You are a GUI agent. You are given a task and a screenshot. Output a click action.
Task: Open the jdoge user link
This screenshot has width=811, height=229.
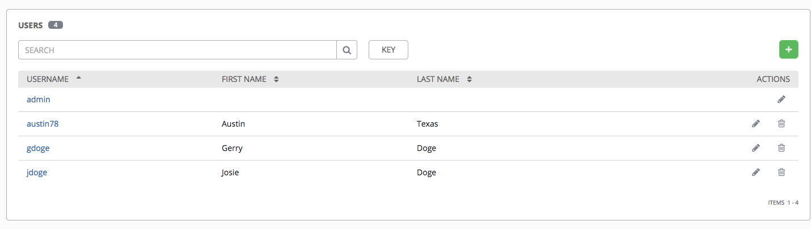37,172
